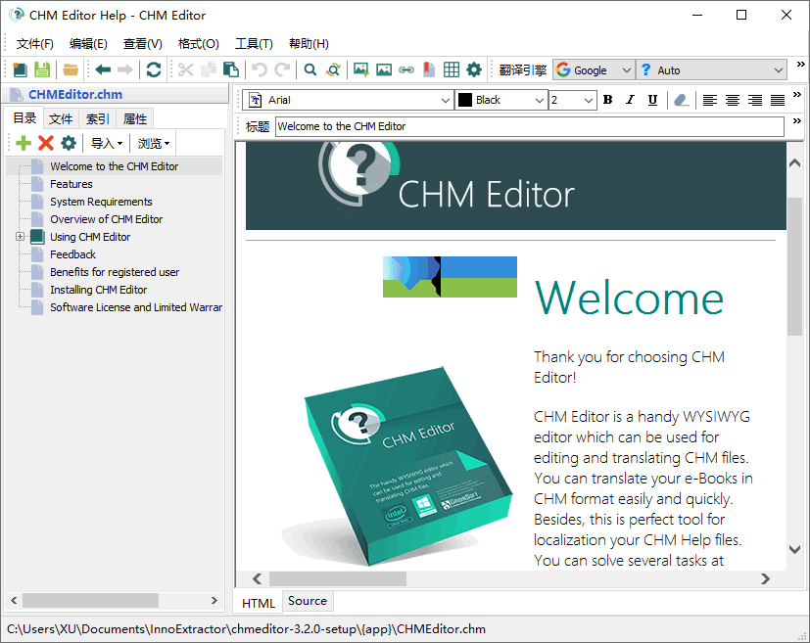Open the Black text color picker

(500, 100)
